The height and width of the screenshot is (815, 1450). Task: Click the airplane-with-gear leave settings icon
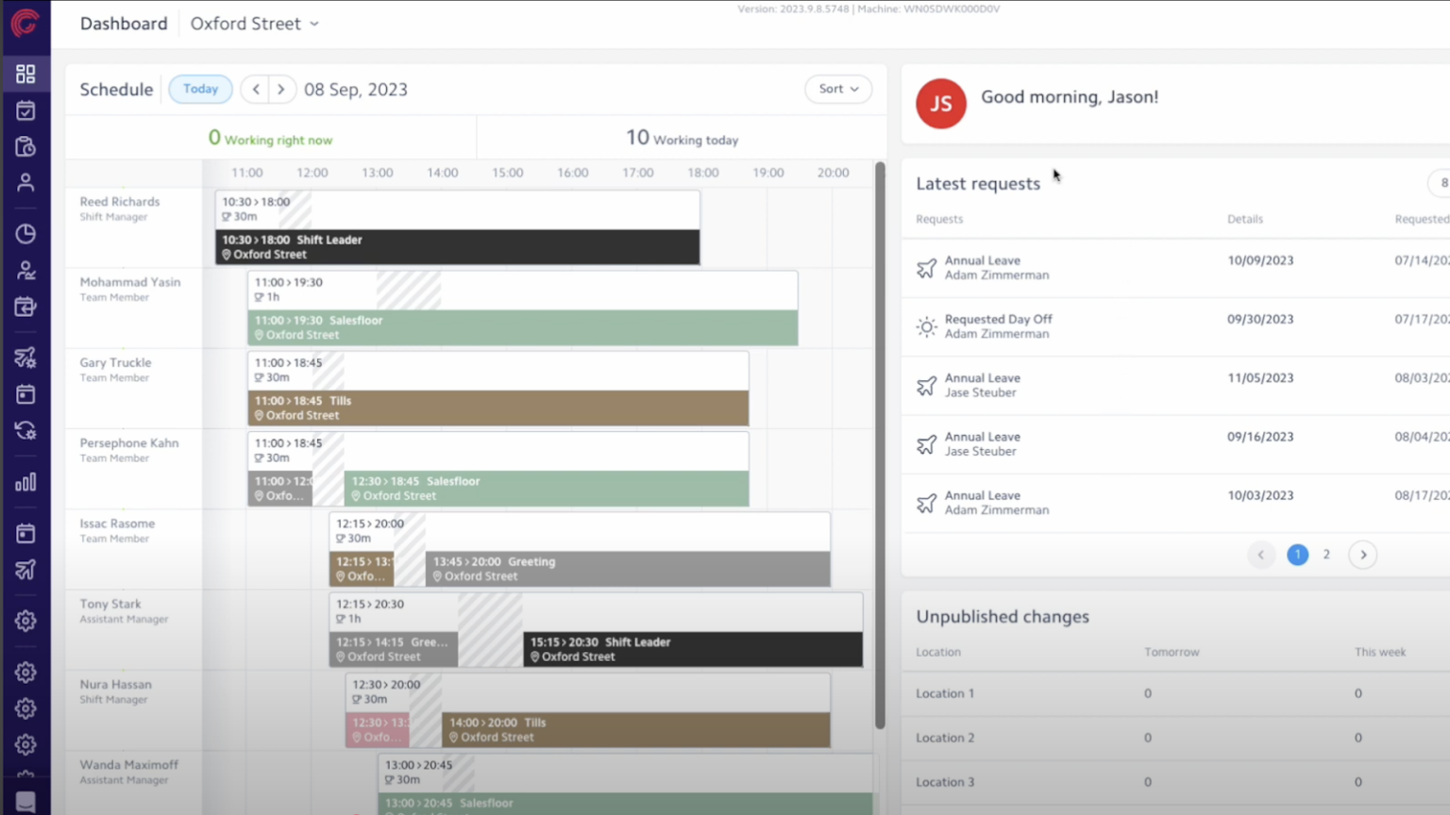(x=25, y=358)
